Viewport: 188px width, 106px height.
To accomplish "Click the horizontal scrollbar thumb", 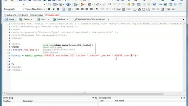I will point(85,93).
